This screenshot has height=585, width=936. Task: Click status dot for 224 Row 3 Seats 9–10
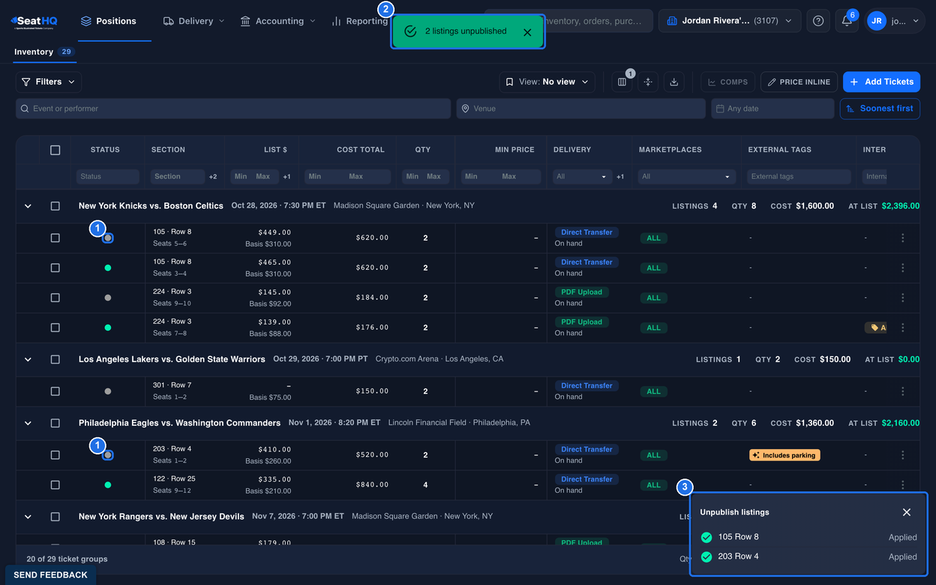coord(108,298)
